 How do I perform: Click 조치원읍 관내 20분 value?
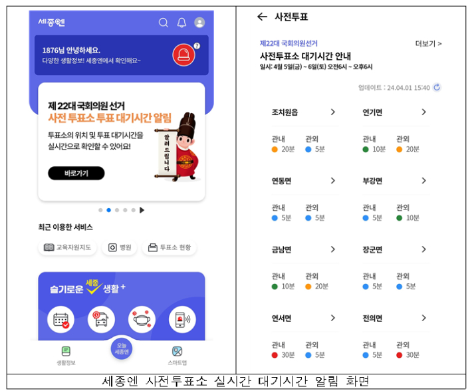coord(288,150)
